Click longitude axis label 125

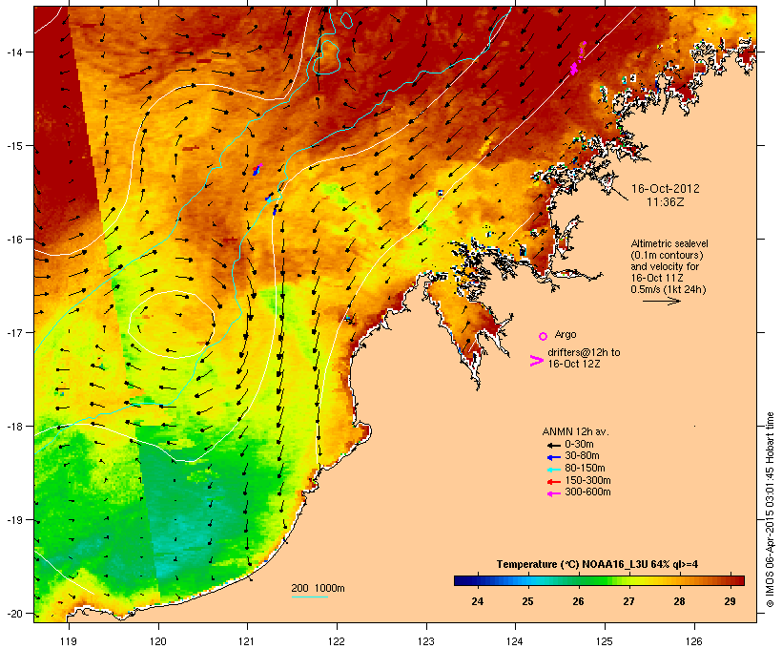[605, 641]
